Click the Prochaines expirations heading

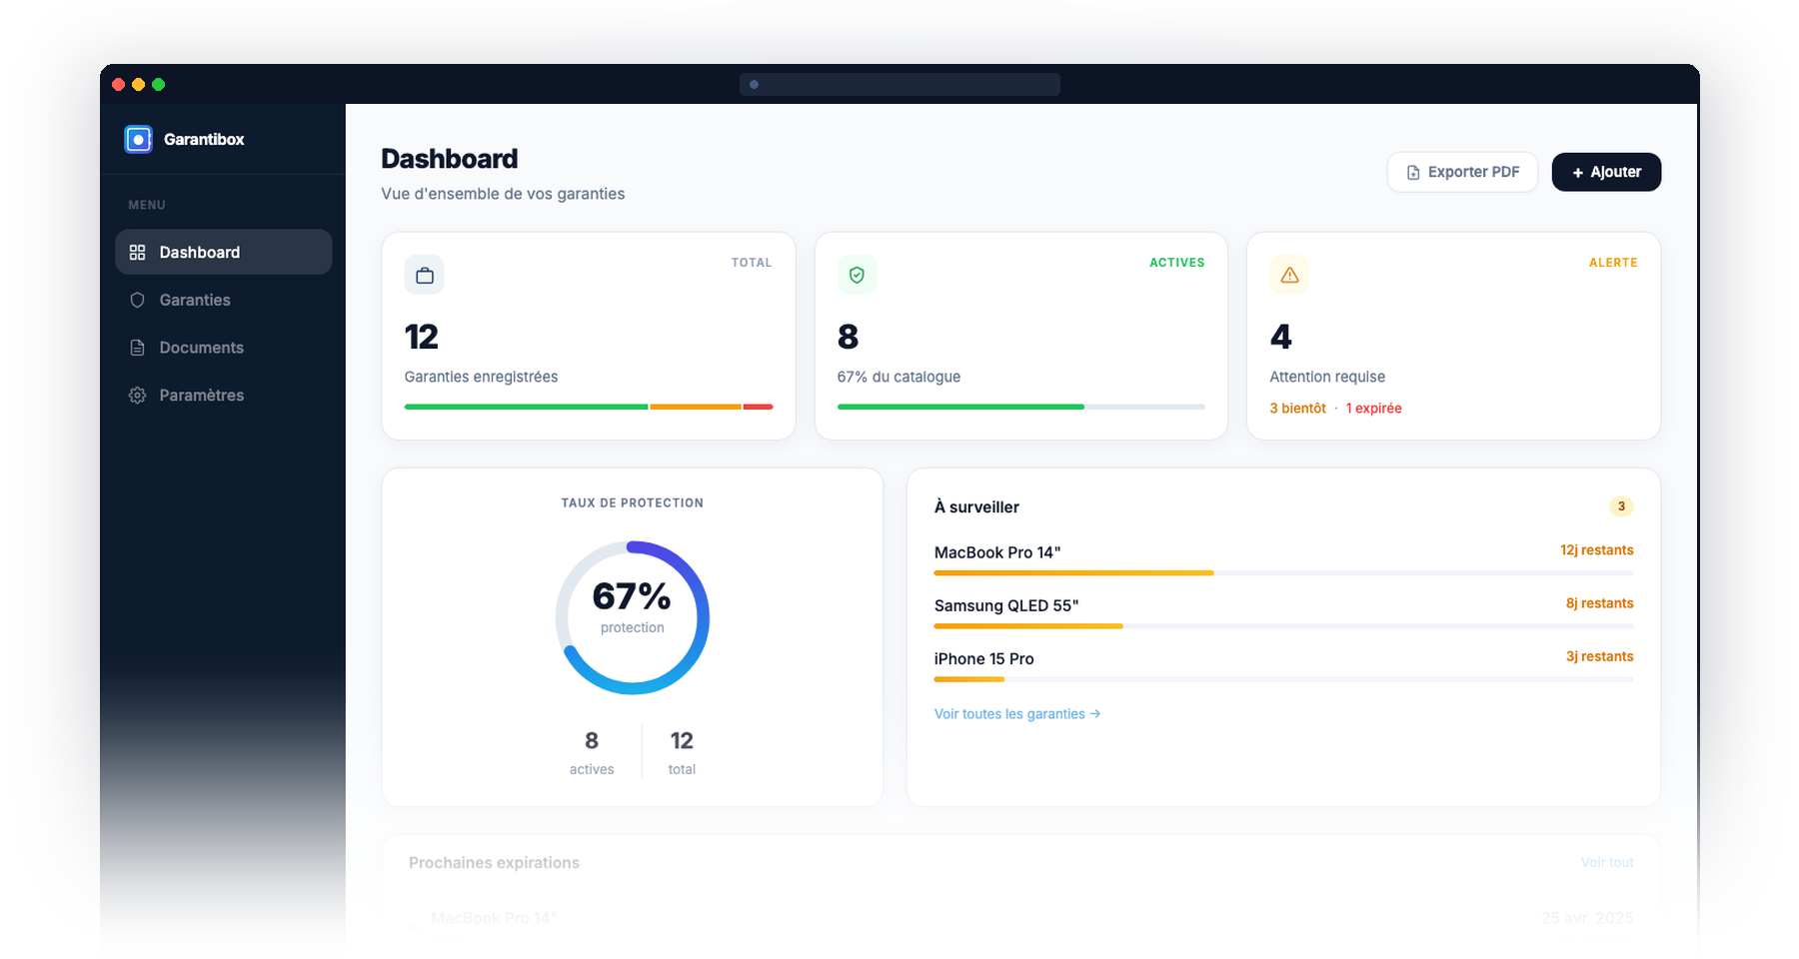click(x=494, y=863)
